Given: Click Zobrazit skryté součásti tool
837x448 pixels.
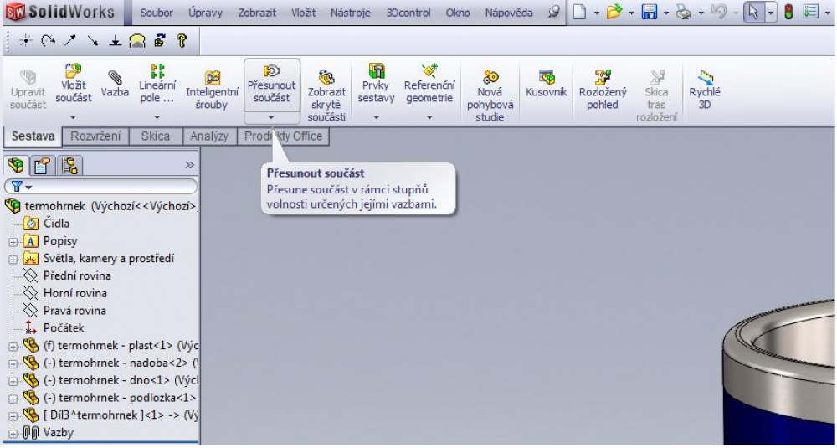Looking at the screenshot, I should [x=326, y=96].
